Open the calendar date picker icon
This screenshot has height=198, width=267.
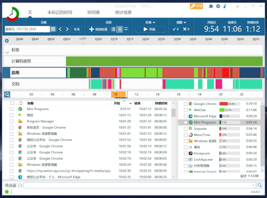53,29
